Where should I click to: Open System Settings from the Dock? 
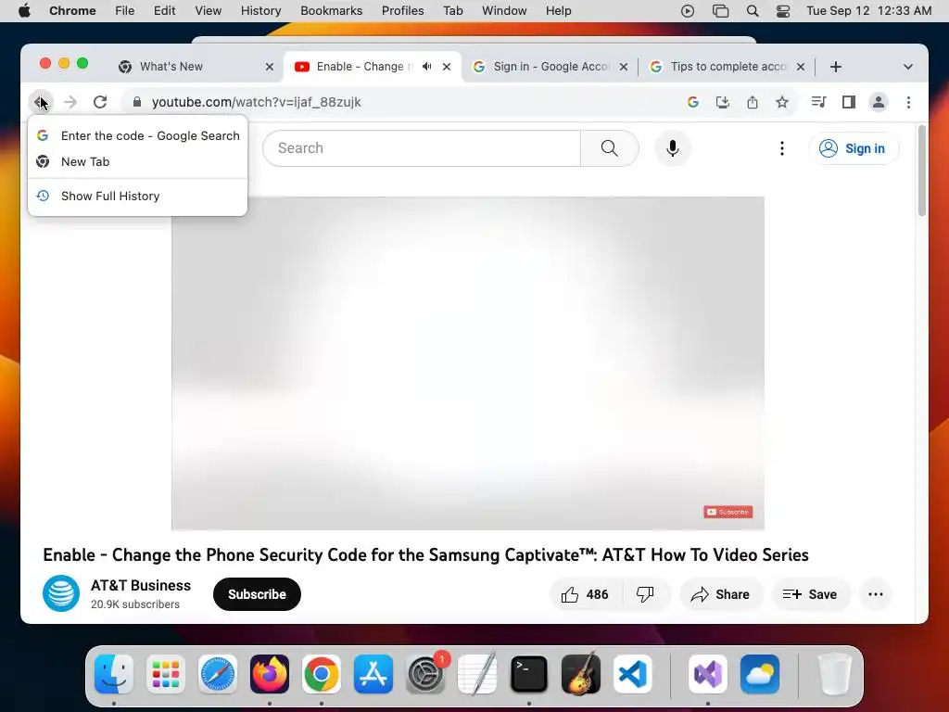coord(425,674)
